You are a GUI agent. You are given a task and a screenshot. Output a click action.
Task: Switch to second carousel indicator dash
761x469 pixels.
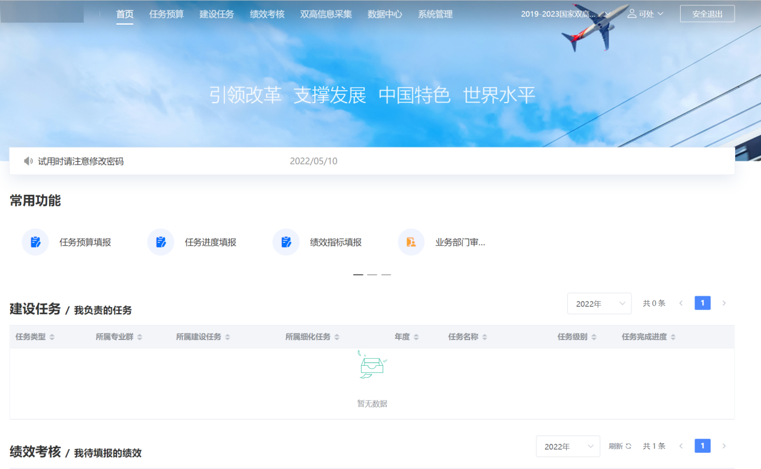tap(372, 274)
